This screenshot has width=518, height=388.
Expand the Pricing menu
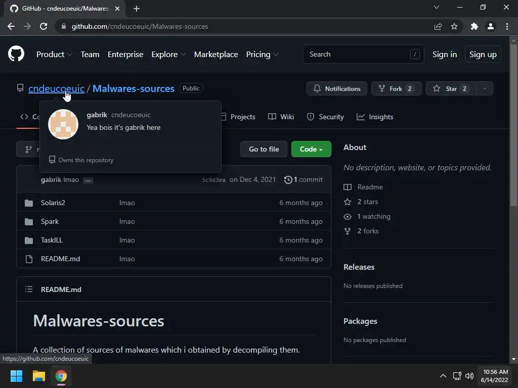[263, 55]
